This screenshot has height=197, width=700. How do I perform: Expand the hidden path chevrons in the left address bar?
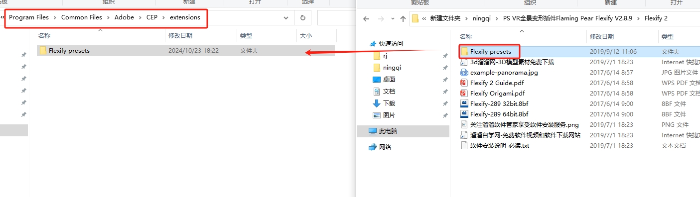(x=3, y=17)
